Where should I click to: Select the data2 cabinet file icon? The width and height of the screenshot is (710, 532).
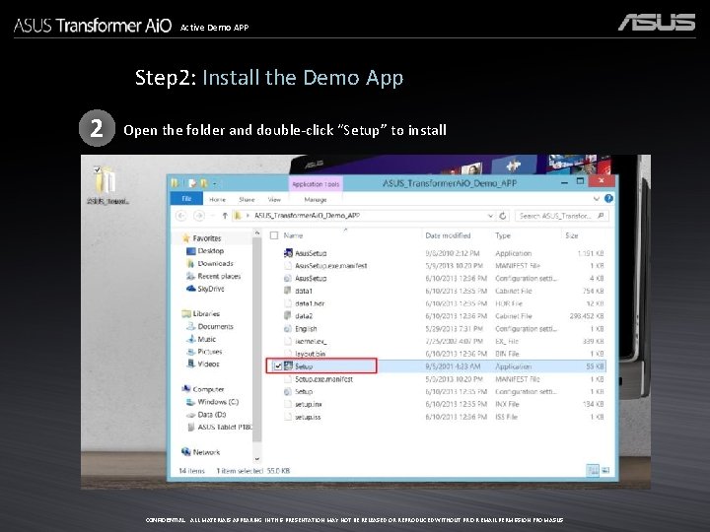pyautogui.click(x=288, y=316)
